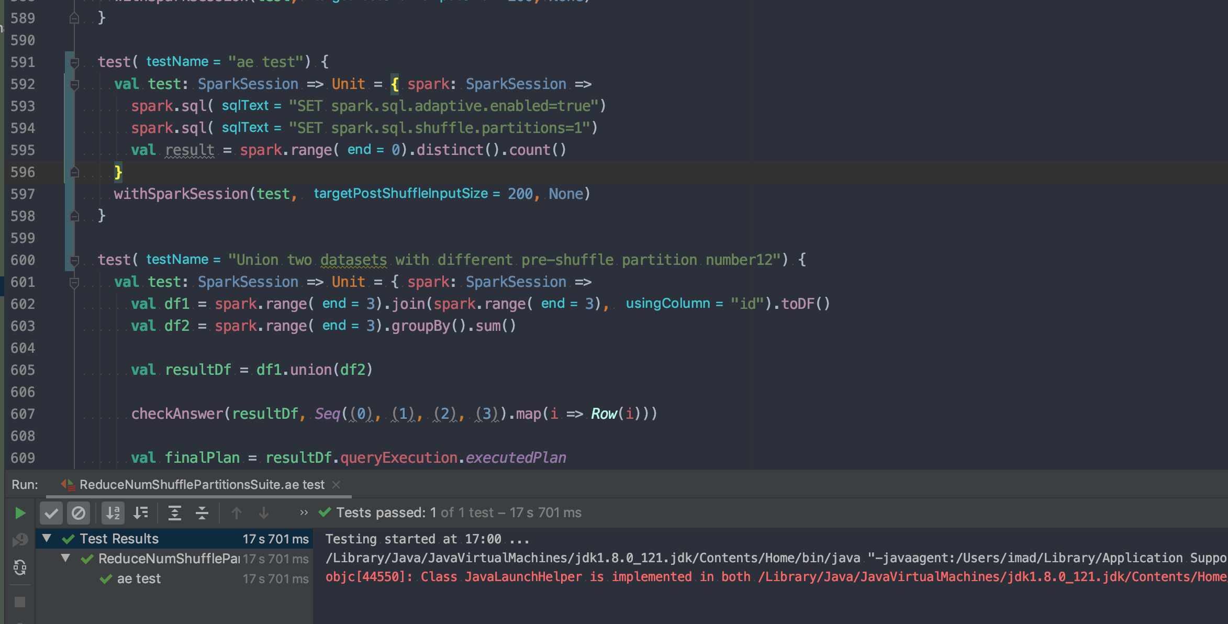The height and width of the screenshot is (624, 1228).
Task: Click Expand All test results icon
Action: point(174,513)
